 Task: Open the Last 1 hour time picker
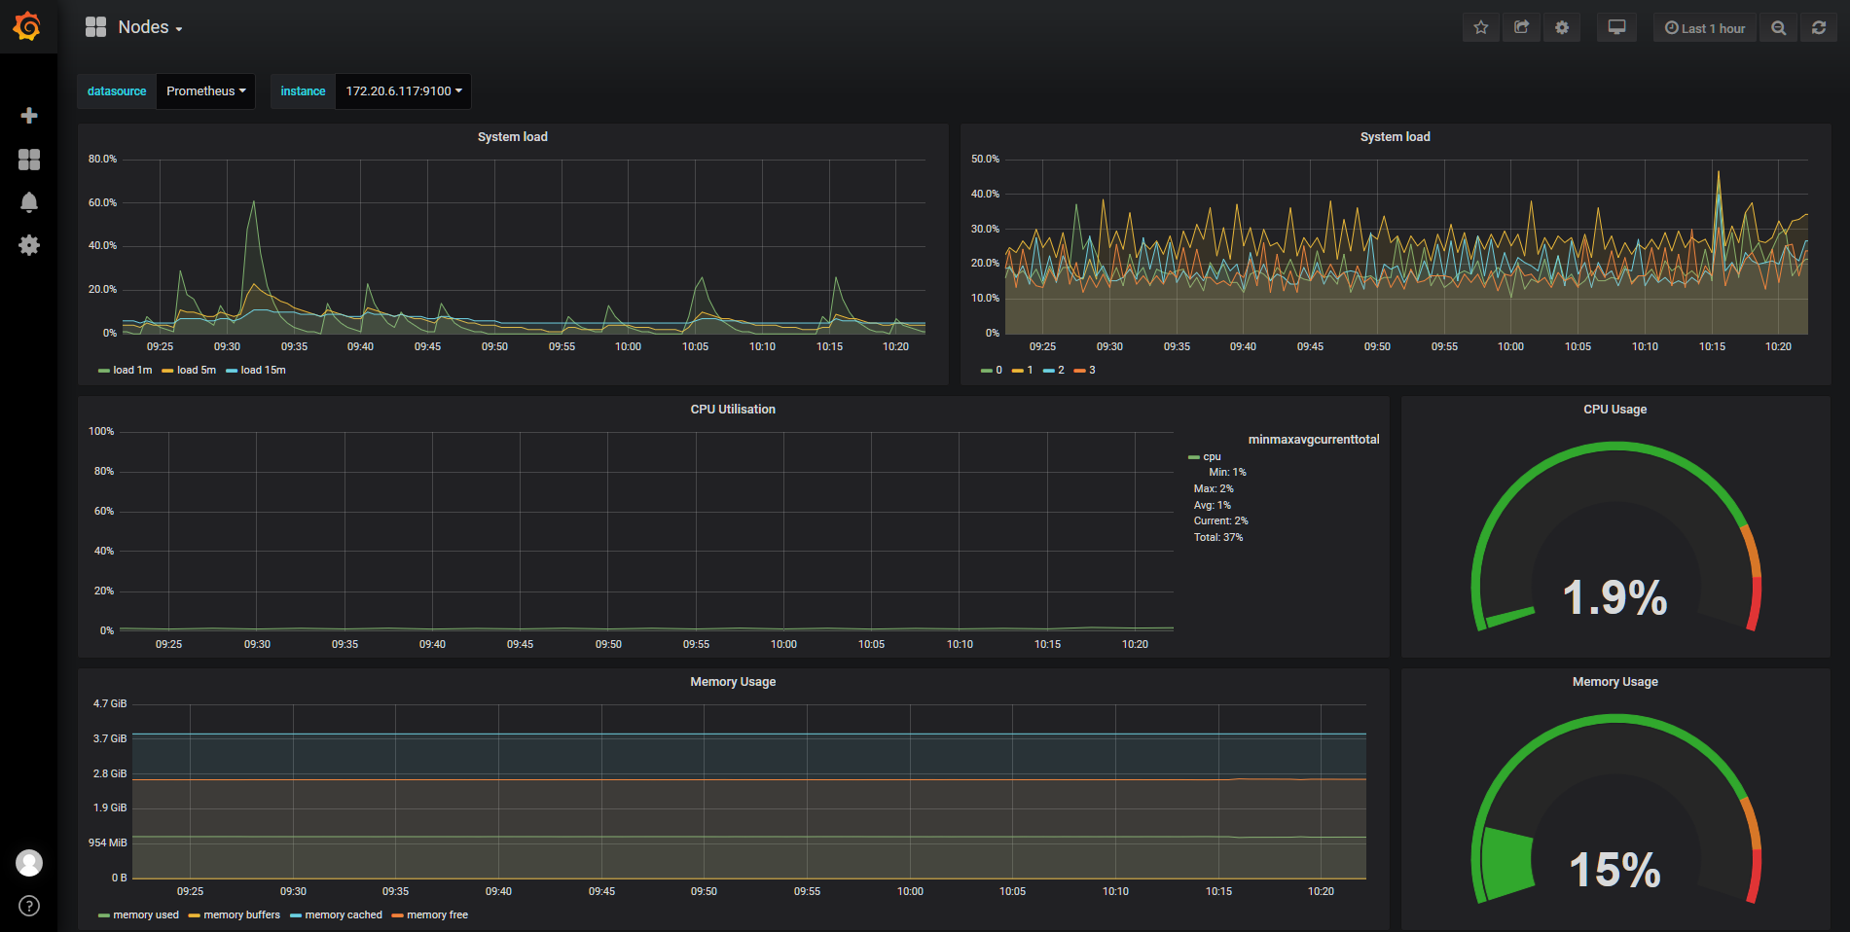1704,26
